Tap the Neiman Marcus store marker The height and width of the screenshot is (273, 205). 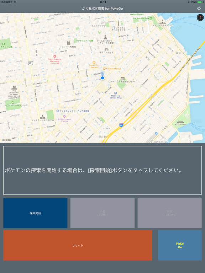click(x=104, y=69)
